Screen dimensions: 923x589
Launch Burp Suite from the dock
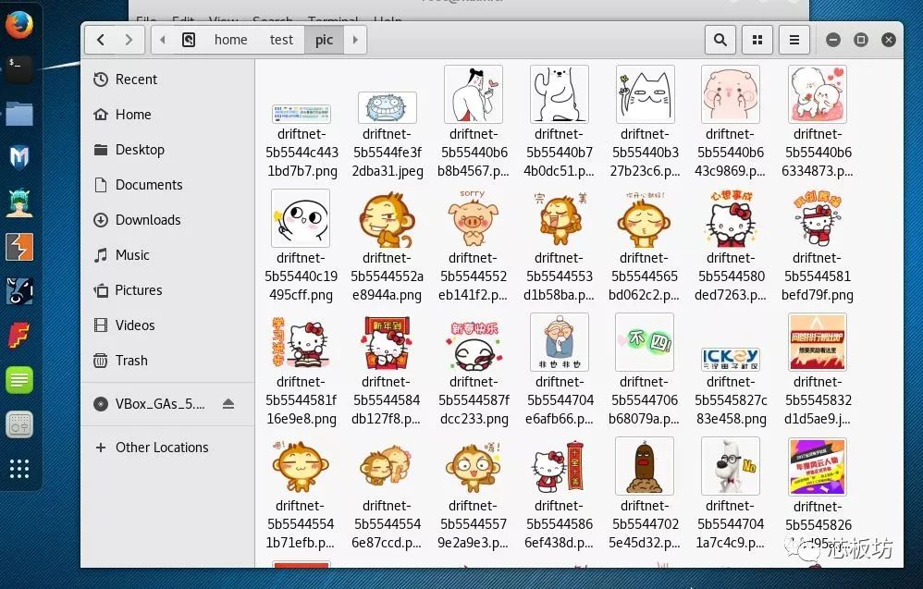coord(19,247)
